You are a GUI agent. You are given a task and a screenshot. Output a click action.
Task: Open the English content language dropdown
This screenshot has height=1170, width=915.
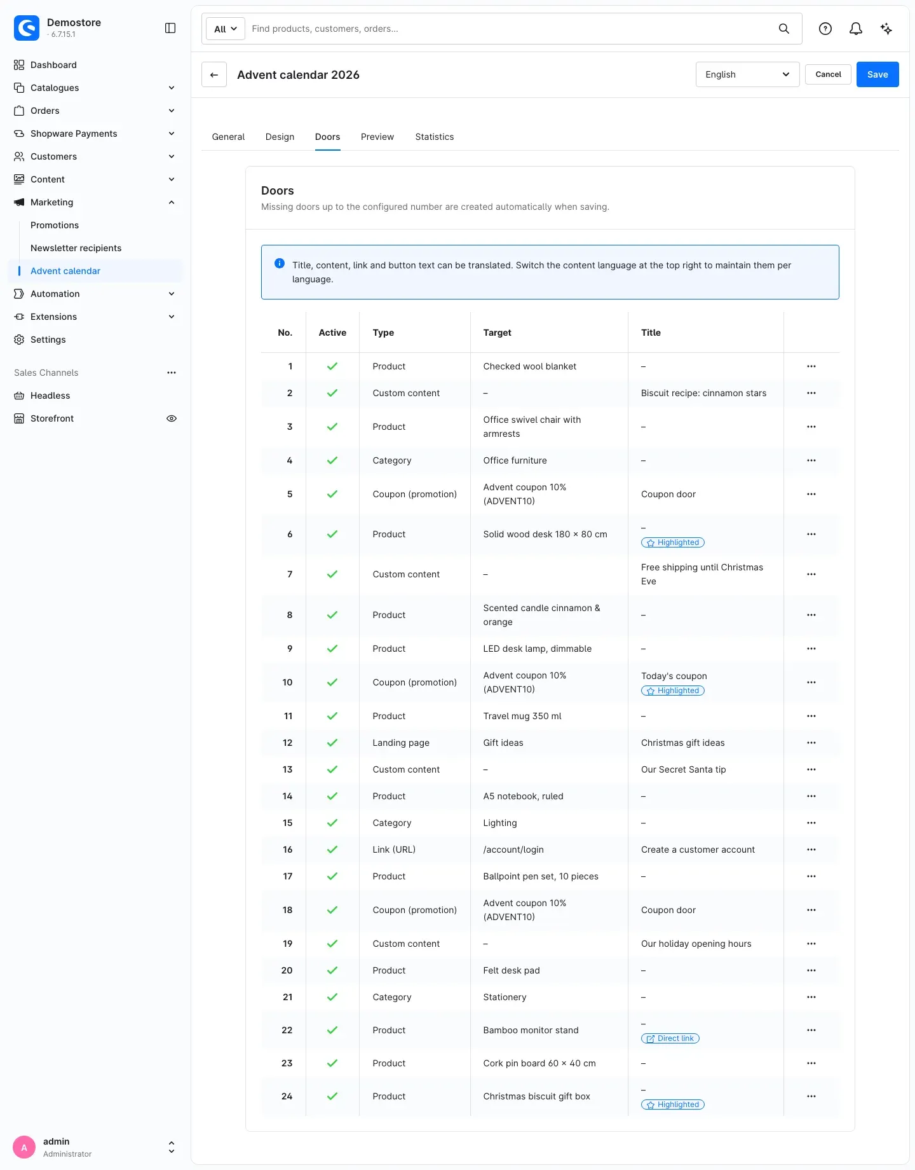[x=747, y=74]
